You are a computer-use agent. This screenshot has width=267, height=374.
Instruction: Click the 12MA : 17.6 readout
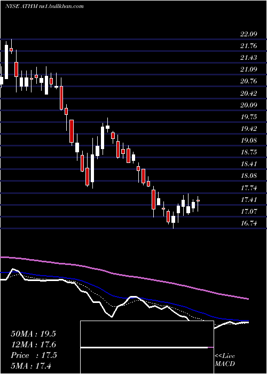[x=33, y=345]
